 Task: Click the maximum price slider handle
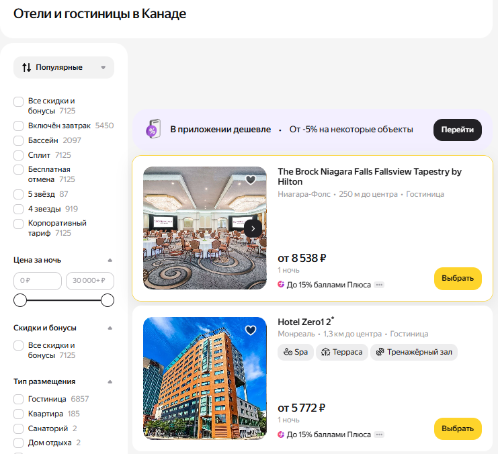click(x=108, y=300)
